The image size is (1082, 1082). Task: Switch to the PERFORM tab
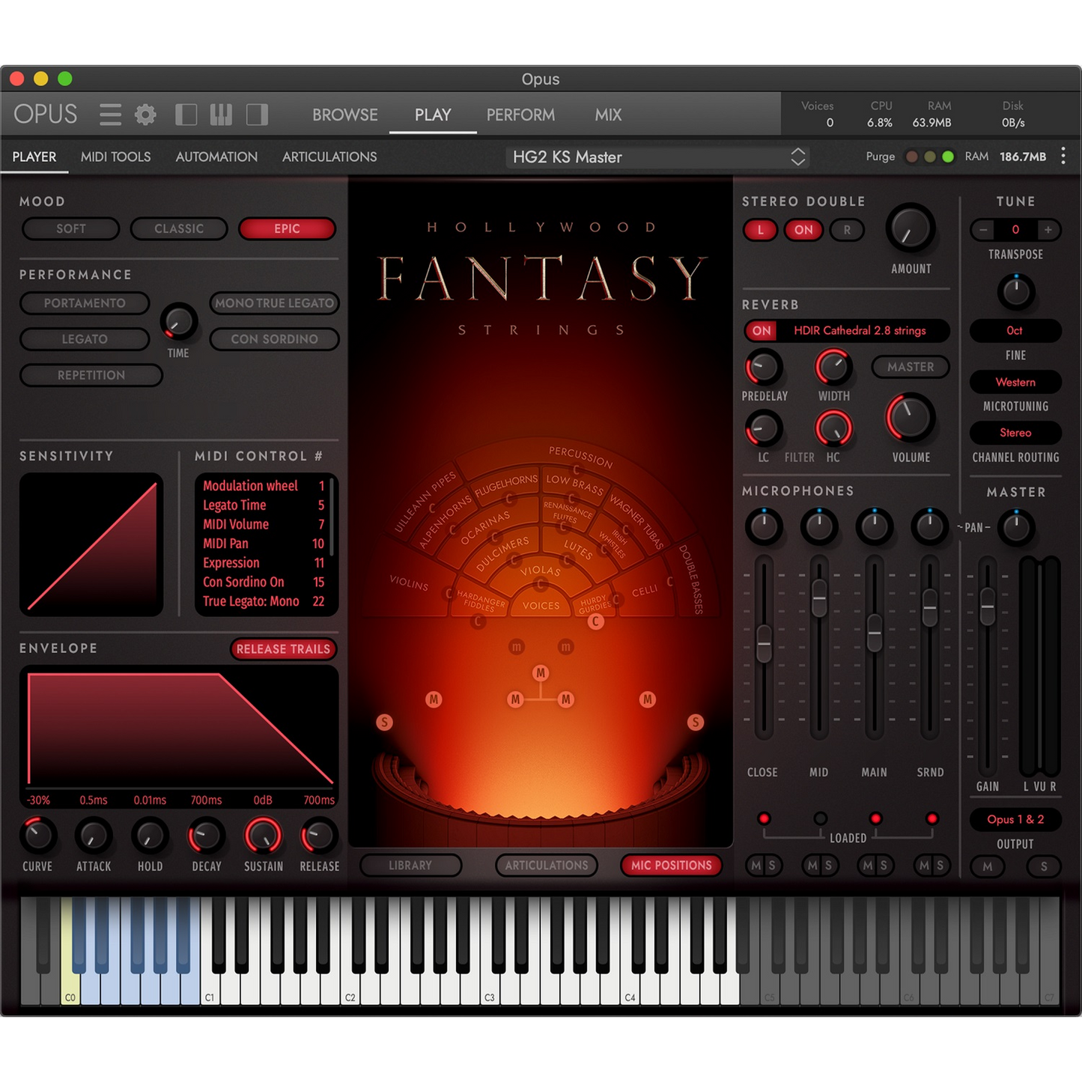pos(520,115)
